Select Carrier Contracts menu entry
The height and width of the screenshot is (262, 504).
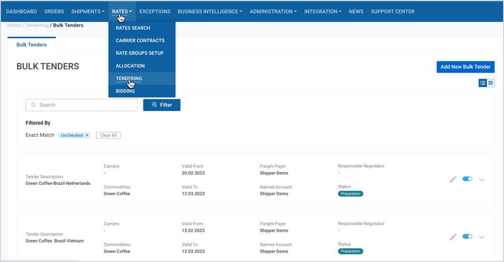142,41
